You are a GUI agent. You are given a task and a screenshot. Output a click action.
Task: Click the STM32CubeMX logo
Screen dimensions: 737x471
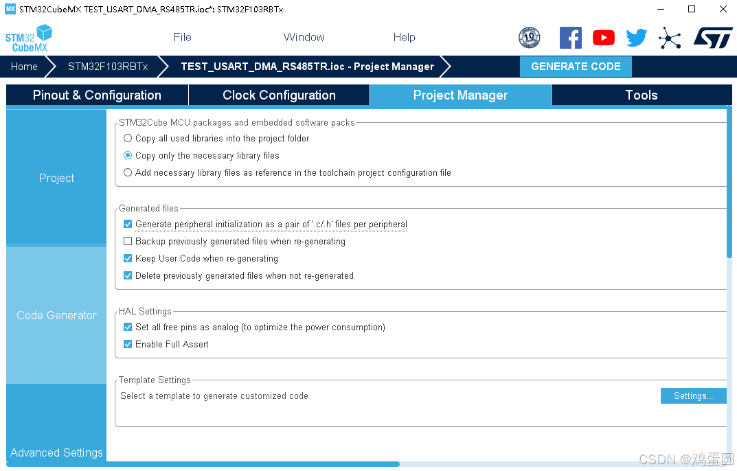[29, 38]
